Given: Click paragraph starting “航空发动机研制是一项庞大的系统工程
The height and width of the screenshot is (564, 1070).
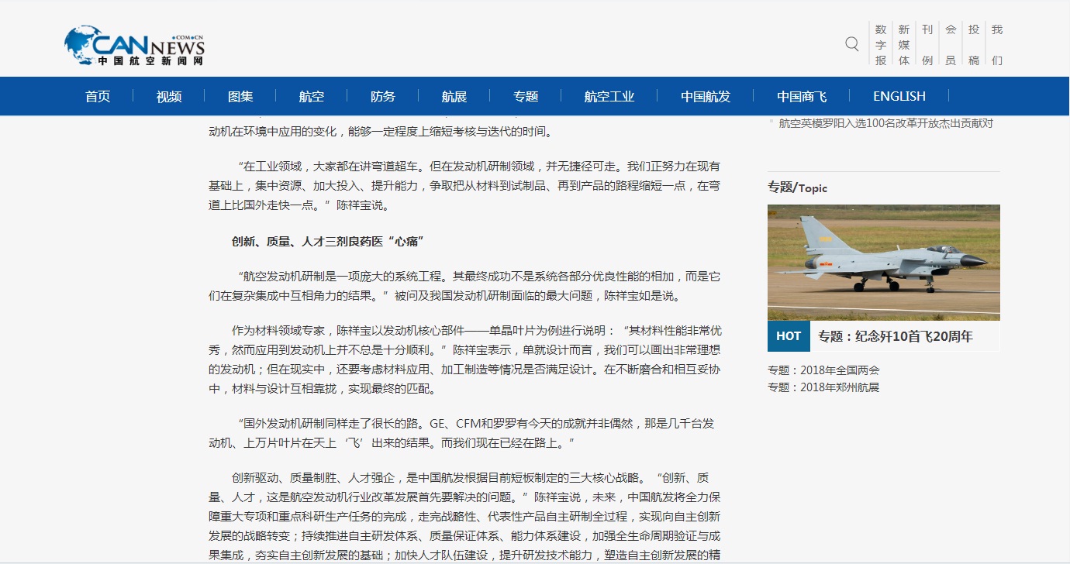Looking at the screenshot, I should click(x=464, y=286).
